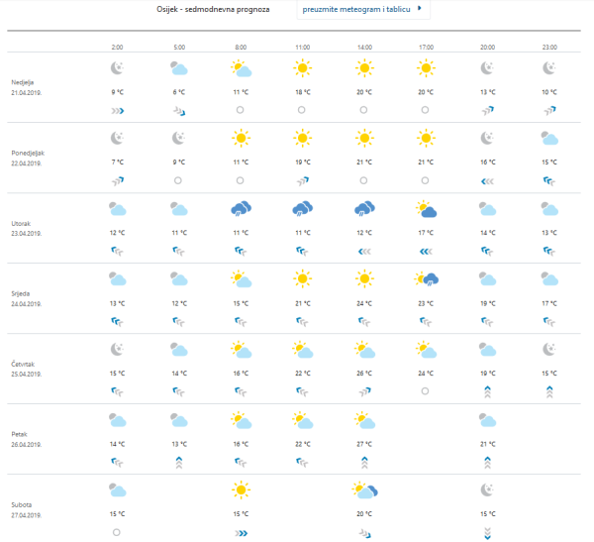This screenshot has height=542, width=594.
Task: Select the sunny icon for Srijeda at 14:00
Action: tap(364, 279)
